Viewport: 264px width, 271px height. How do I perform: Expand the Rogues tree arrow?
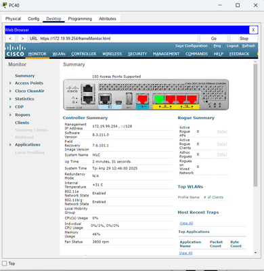click(x=10, y=114)
